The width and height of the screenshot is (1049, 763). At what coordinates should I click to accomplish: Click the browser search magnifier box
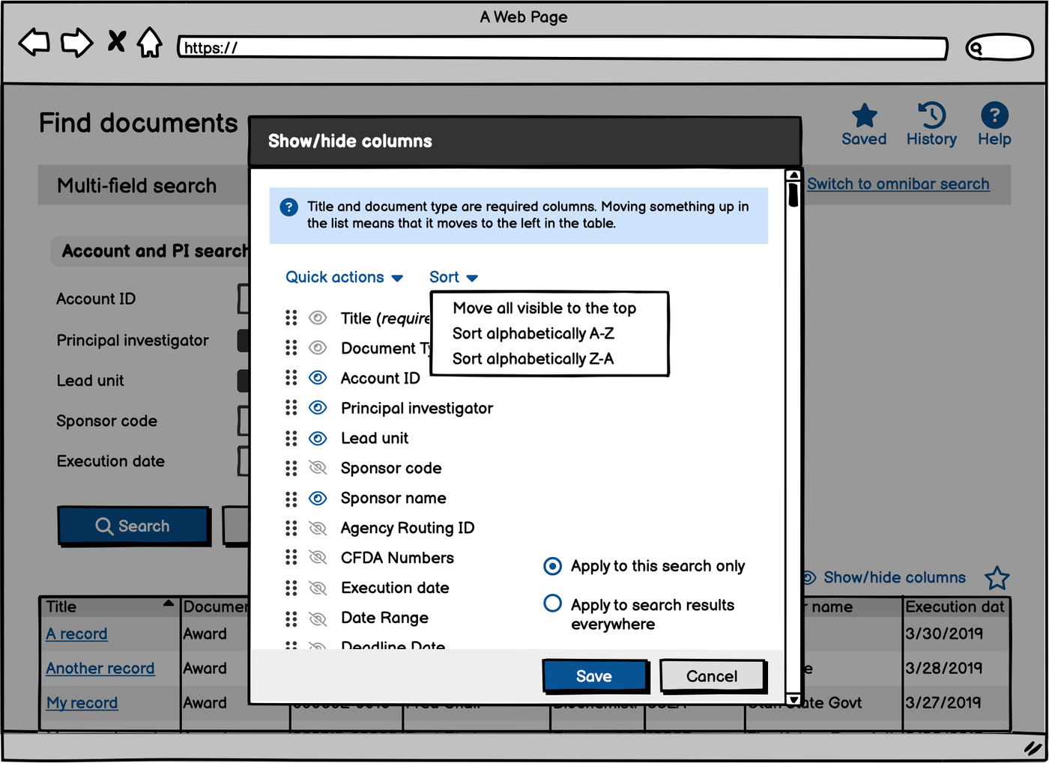coord(1000,48)
